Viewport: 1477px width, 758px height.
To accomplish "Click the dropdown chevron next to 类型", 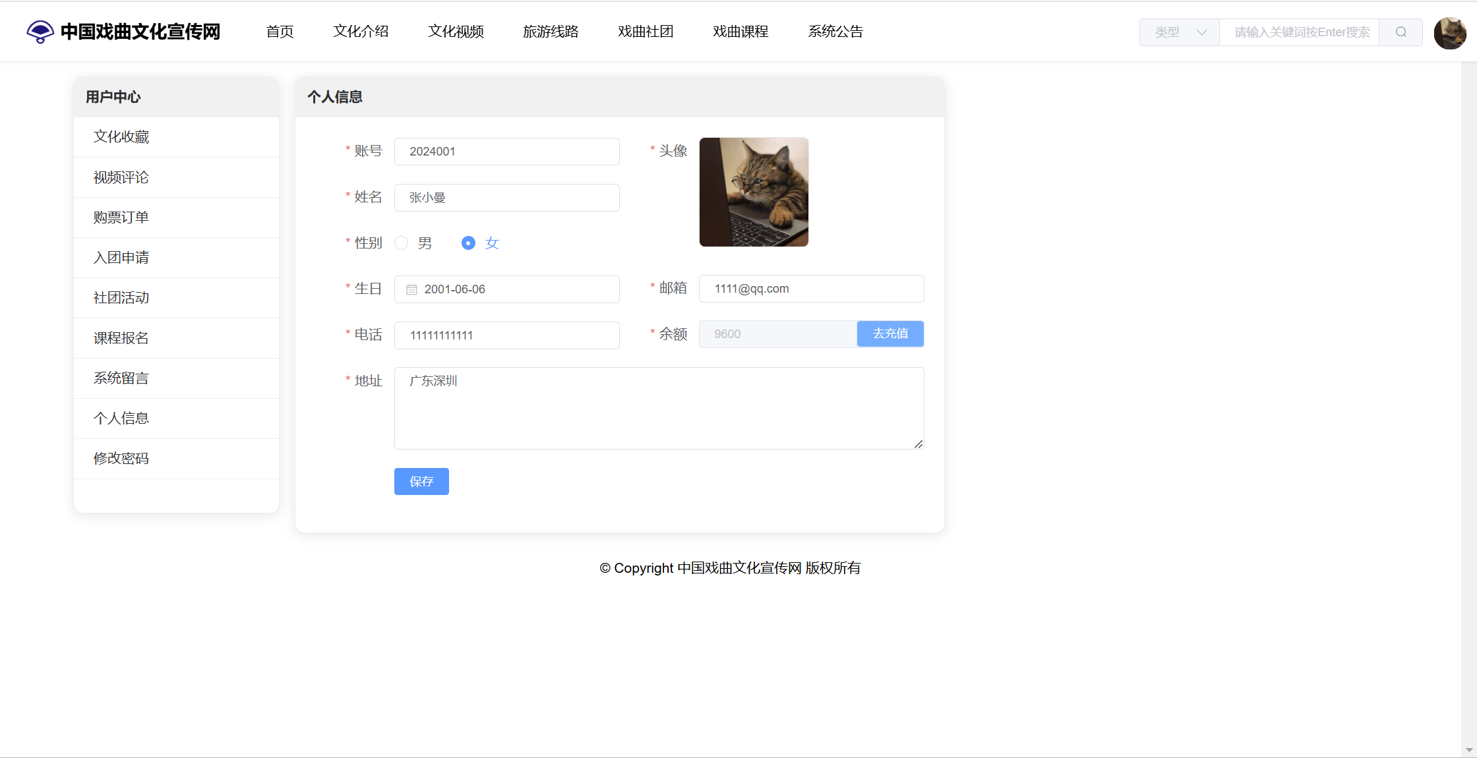I will pyautogui.click(x=1201, y=32).
